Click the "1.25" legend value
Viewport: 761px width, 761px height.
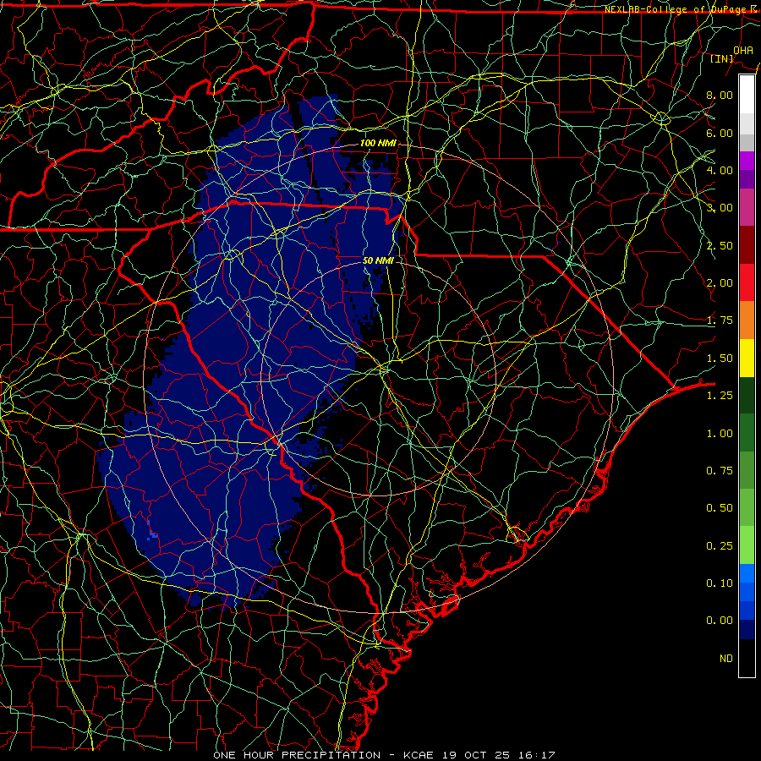pos(720,396)
